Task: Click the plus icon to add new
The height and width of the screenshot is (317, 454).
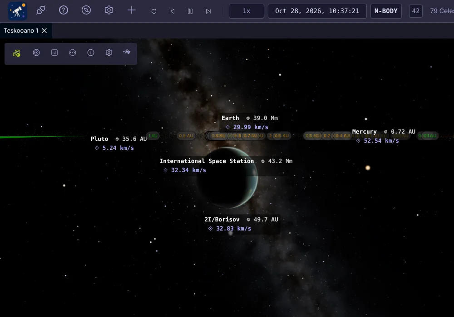Action: (132, 10)
